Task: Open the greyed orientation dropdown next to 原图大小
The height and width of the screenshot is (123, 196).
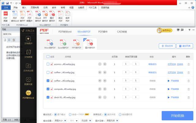Action: (73, 121)
